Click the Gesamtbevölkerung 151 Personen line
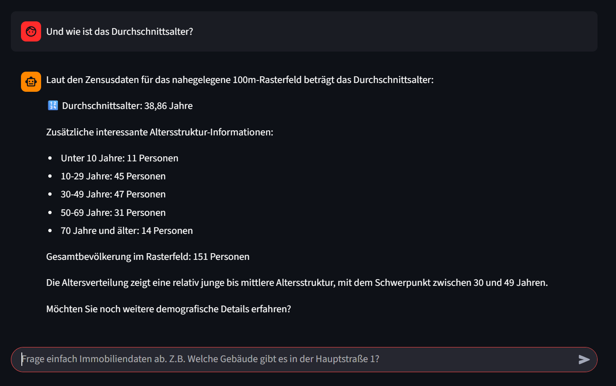This screenshot has height=386, width=616. click(x=148, y=257)
